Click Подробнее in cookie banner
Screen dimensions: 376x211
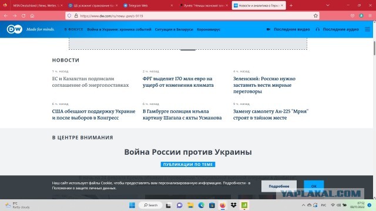[279, 186]
